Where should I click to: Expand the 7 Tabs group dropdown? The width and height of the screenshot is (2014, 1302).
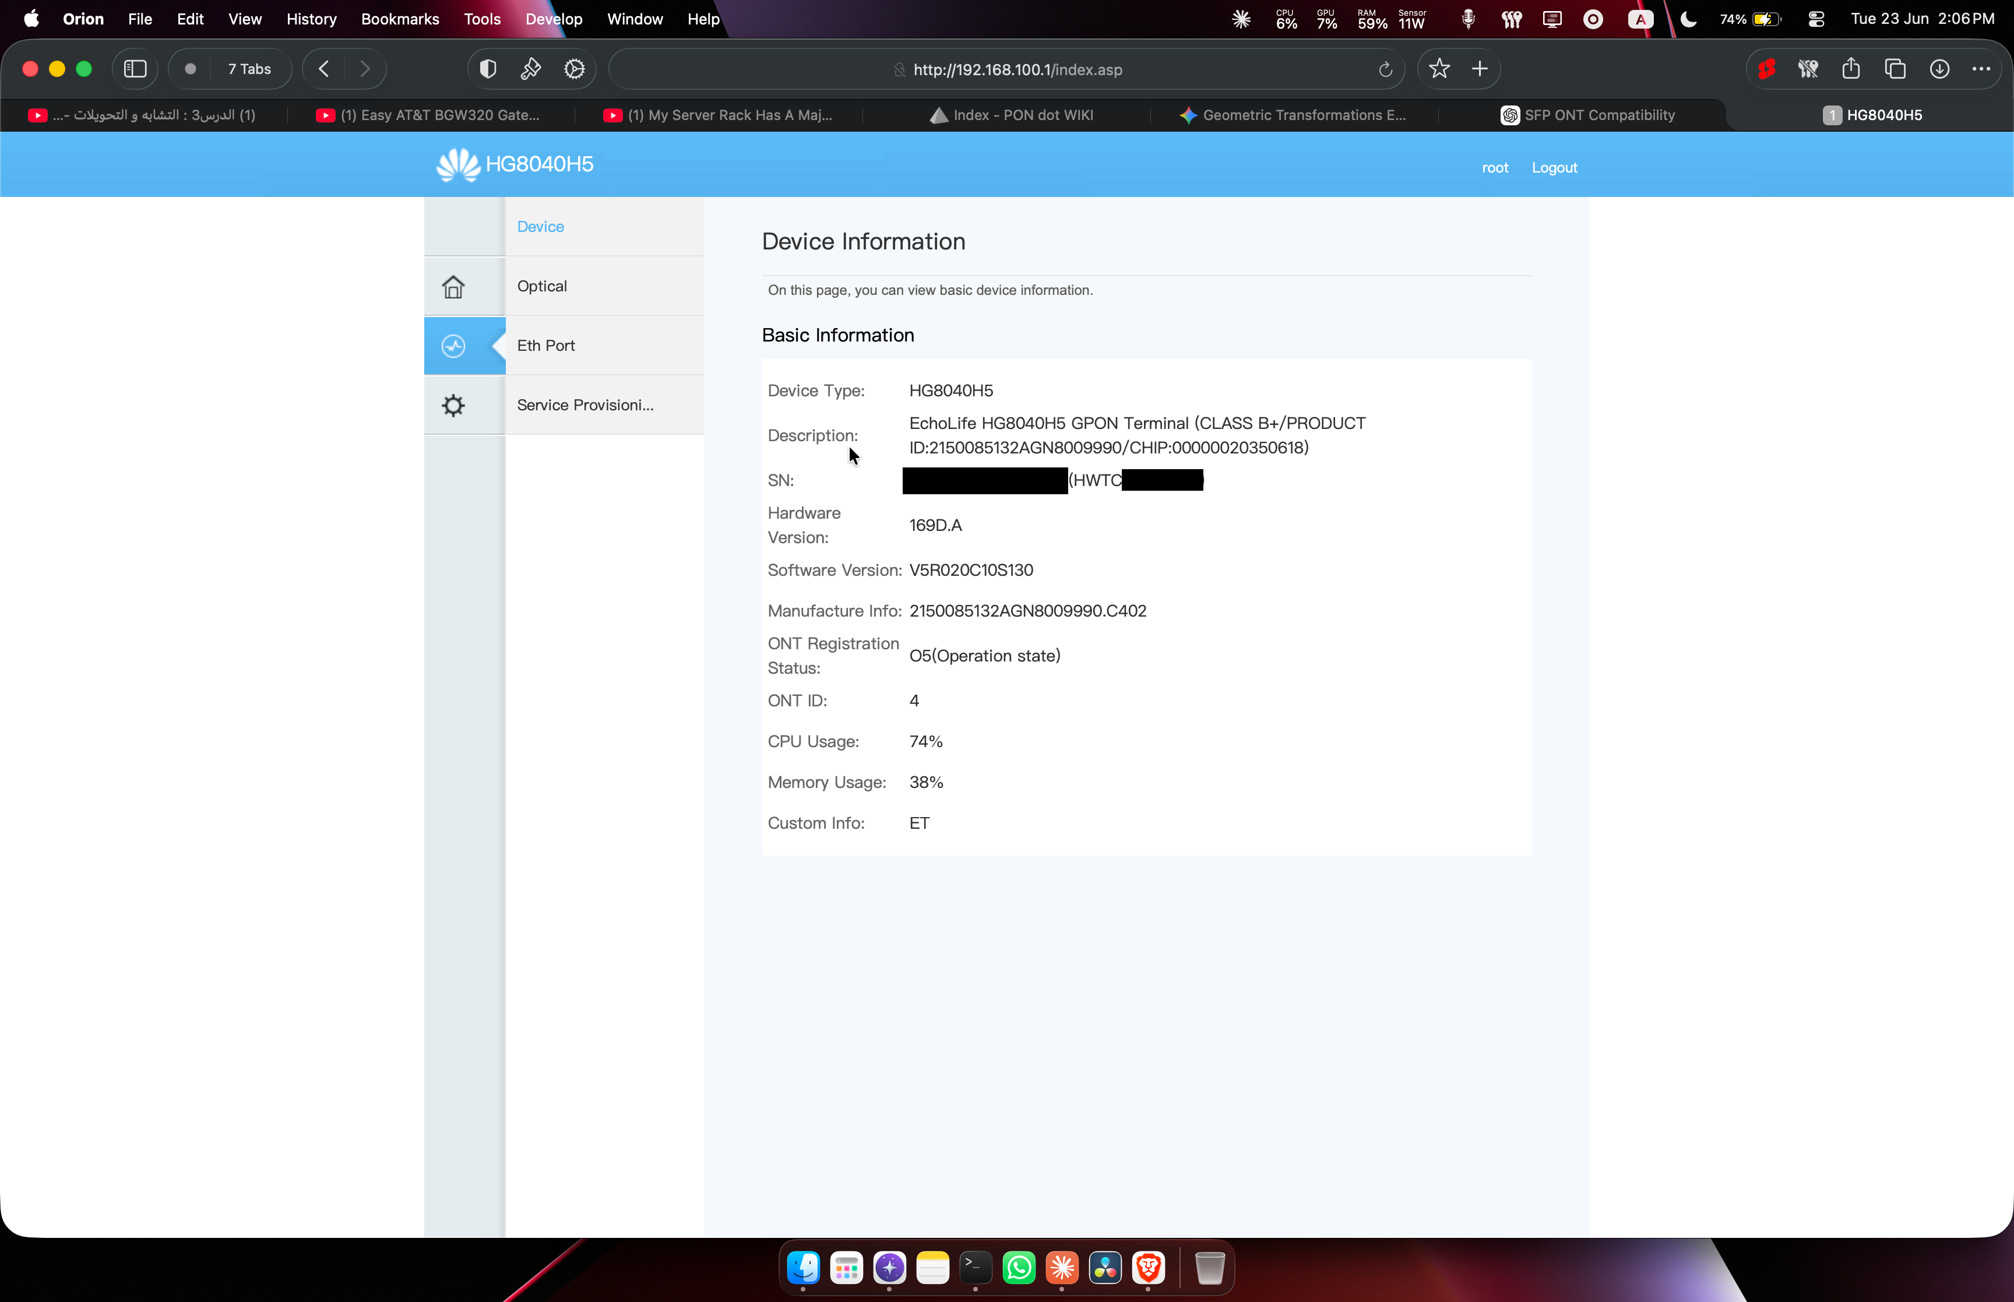click(249, 69)
